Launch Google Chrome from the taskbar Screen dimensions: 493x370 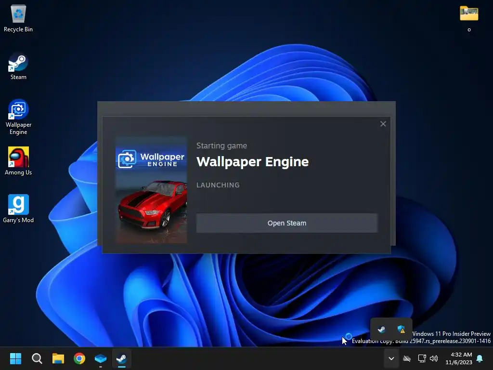[x=79, y=358]
